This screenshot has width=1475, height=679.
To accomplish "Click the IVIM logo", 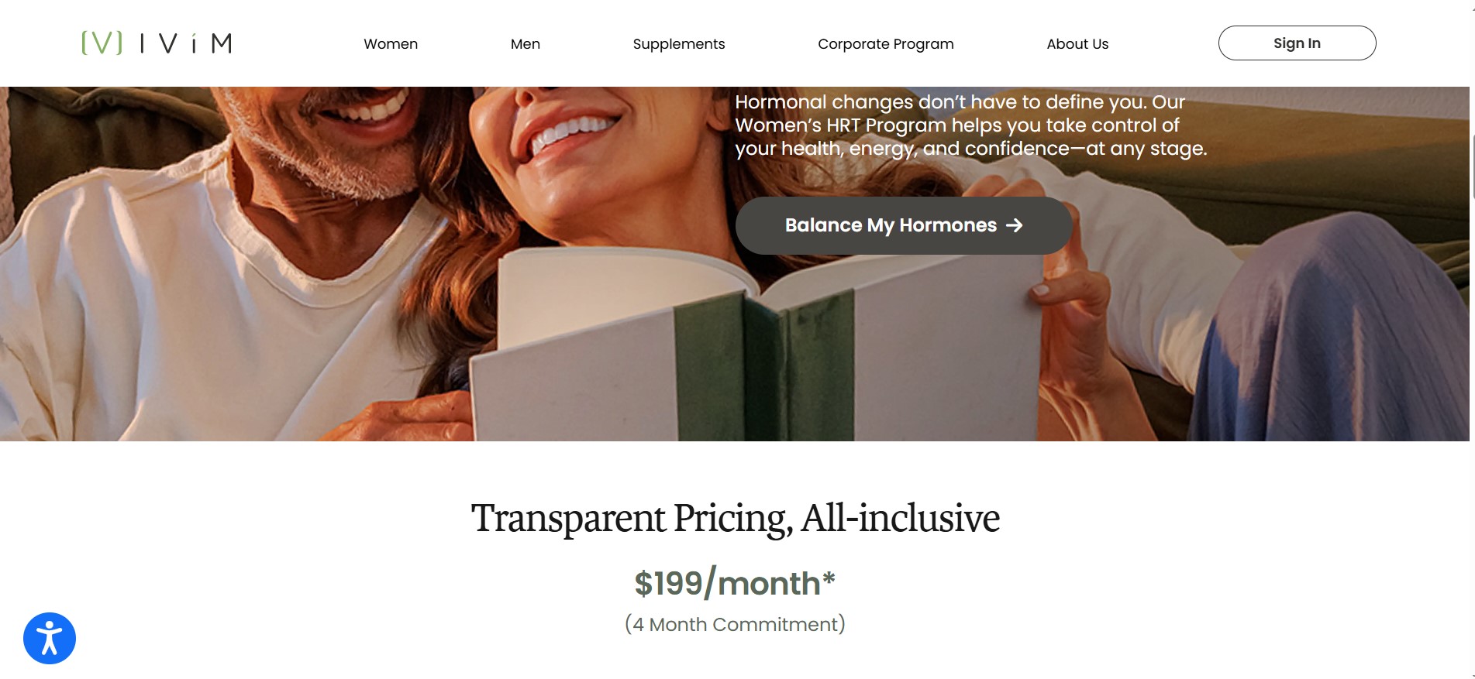I will 157,43.
